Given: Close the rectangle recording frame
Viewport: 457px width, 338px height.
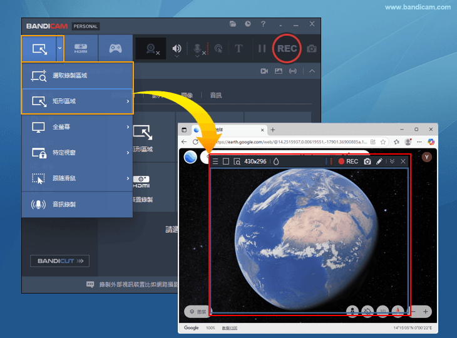Looking at the screenshot, I should 403,161.
